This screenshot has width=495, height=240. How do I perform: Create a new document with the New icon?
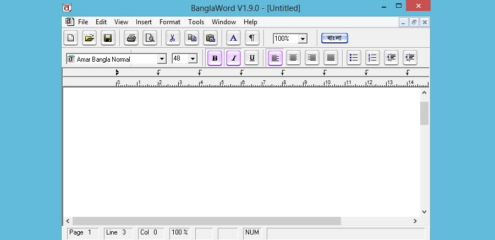[x=71, y=38]
